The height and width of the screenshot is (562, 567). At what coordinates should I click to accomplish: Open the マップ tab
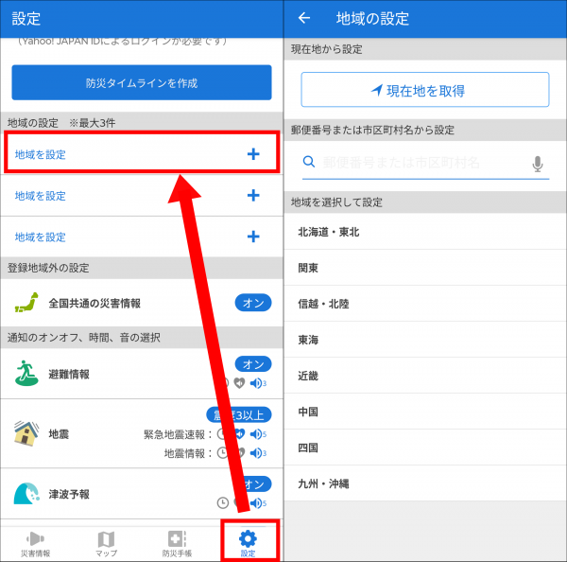[x=106, y=543]
